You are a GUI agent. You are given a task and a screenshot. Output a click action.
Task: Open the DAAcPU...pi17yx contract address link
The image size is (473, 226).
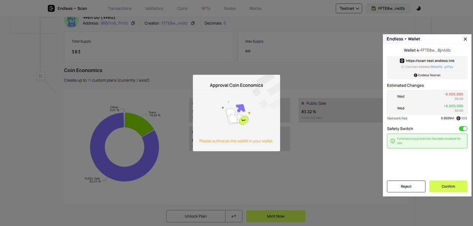442,67
